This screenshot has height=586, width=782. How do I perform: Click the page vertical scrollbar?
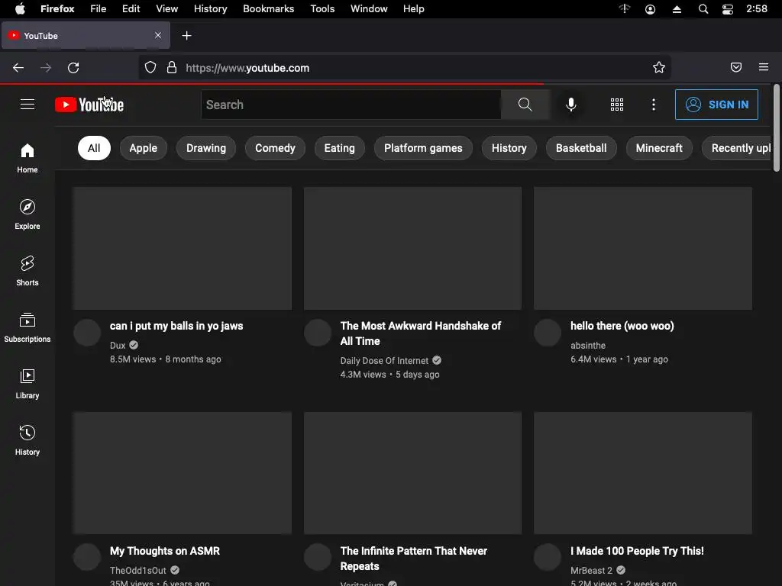click(776, 128)
